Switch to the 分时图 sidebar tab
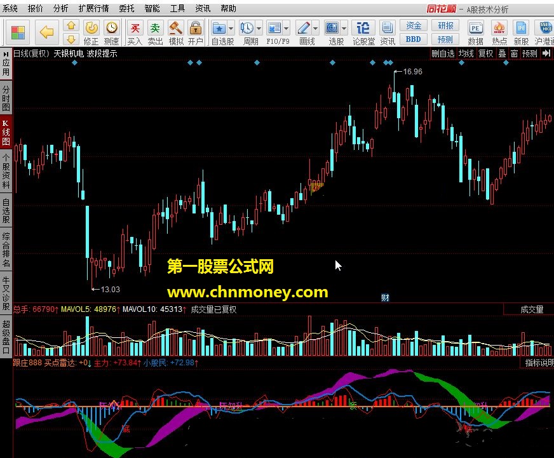554x458 pixels. 6,98
